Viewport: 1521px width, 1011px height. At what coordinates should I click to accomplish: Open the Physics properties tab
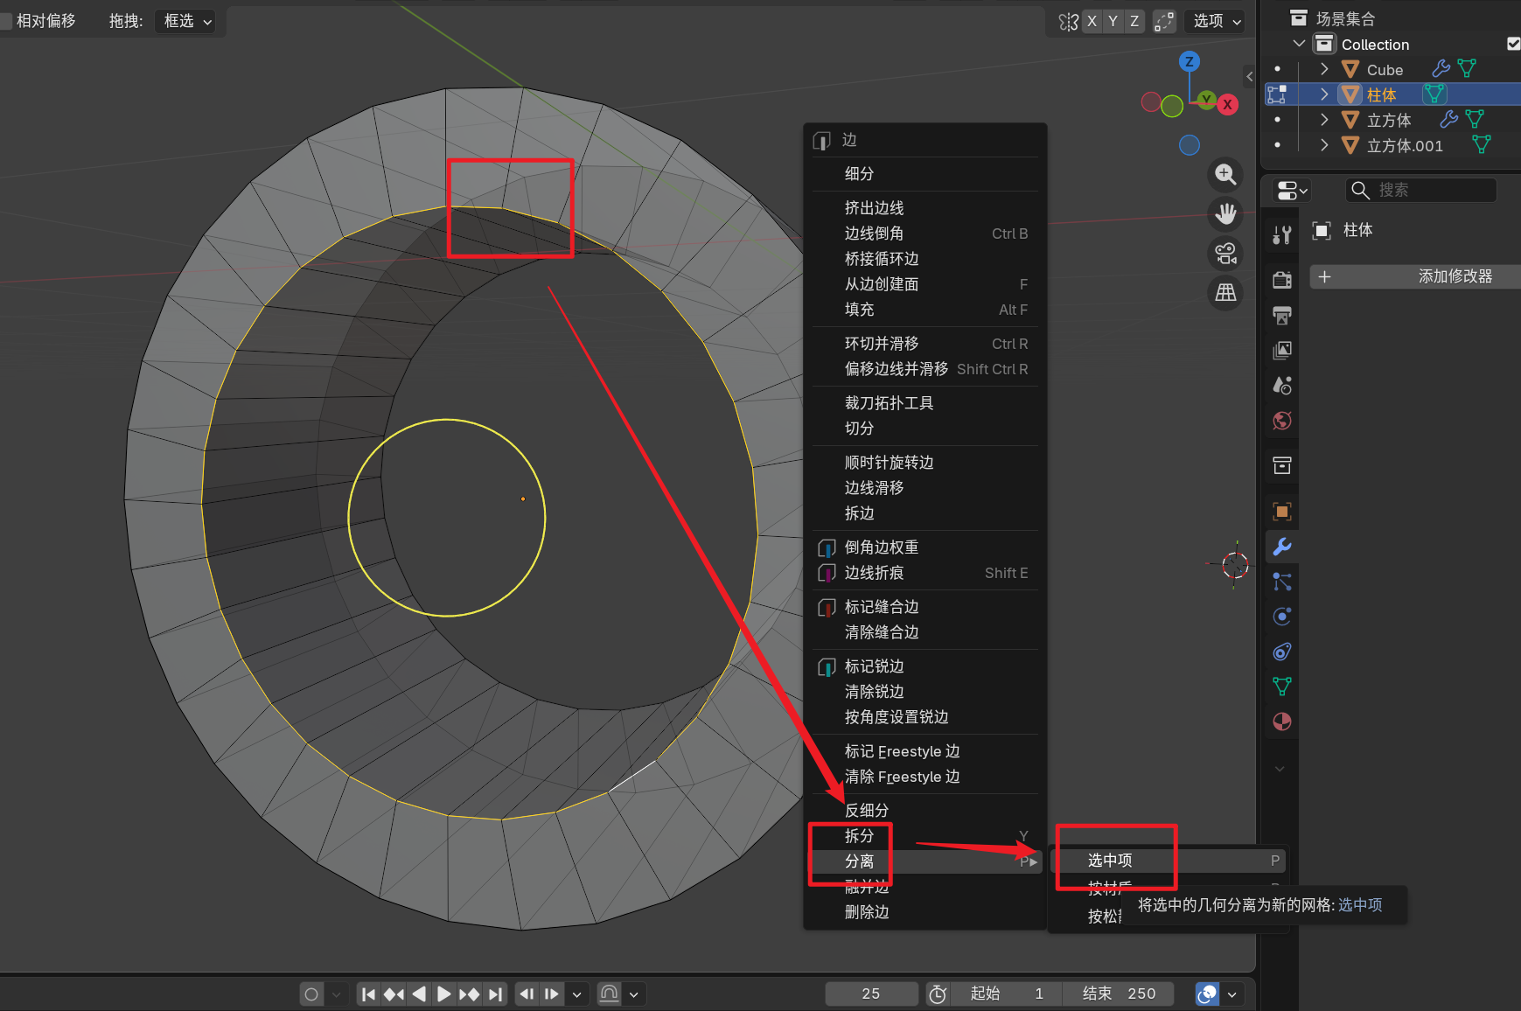click(1281, 616)
